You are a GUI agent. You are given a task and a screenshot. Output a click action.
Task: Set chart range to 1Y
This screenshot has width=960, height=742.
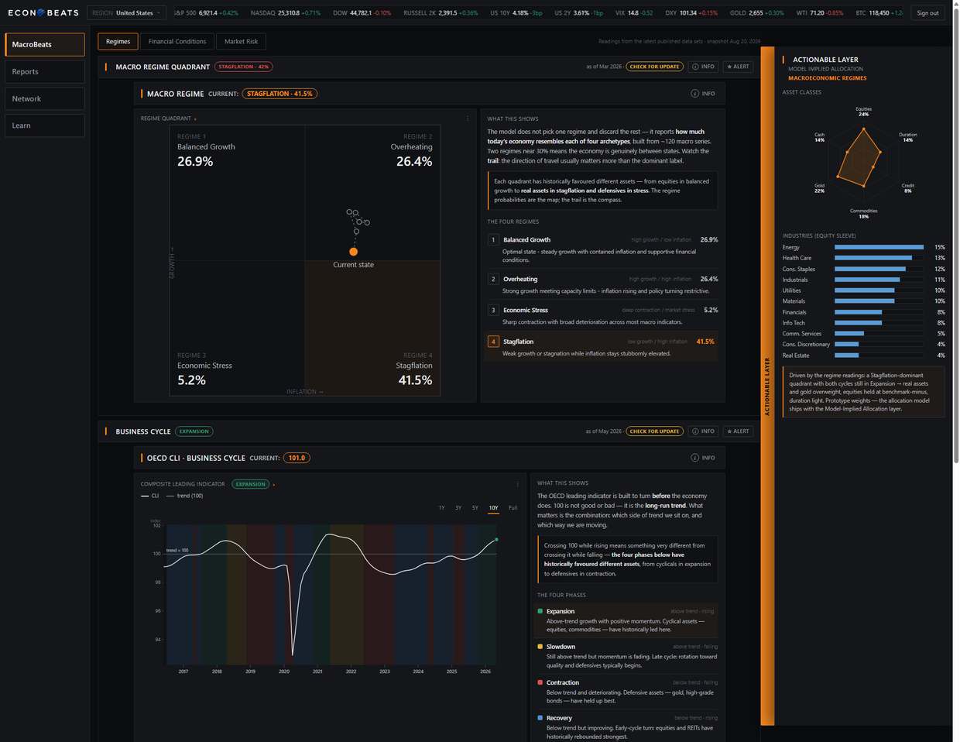441,508
